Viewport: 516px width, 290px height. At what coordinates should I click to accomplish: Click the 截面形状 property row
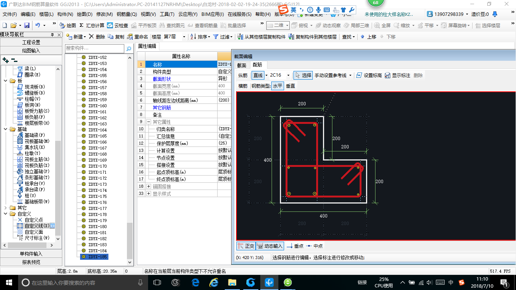click(x=184, y=79)
